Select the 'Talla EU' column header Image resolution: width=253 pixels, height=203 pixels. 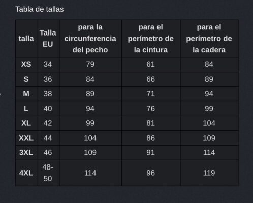pyautogui.click(x=48, y=39)
